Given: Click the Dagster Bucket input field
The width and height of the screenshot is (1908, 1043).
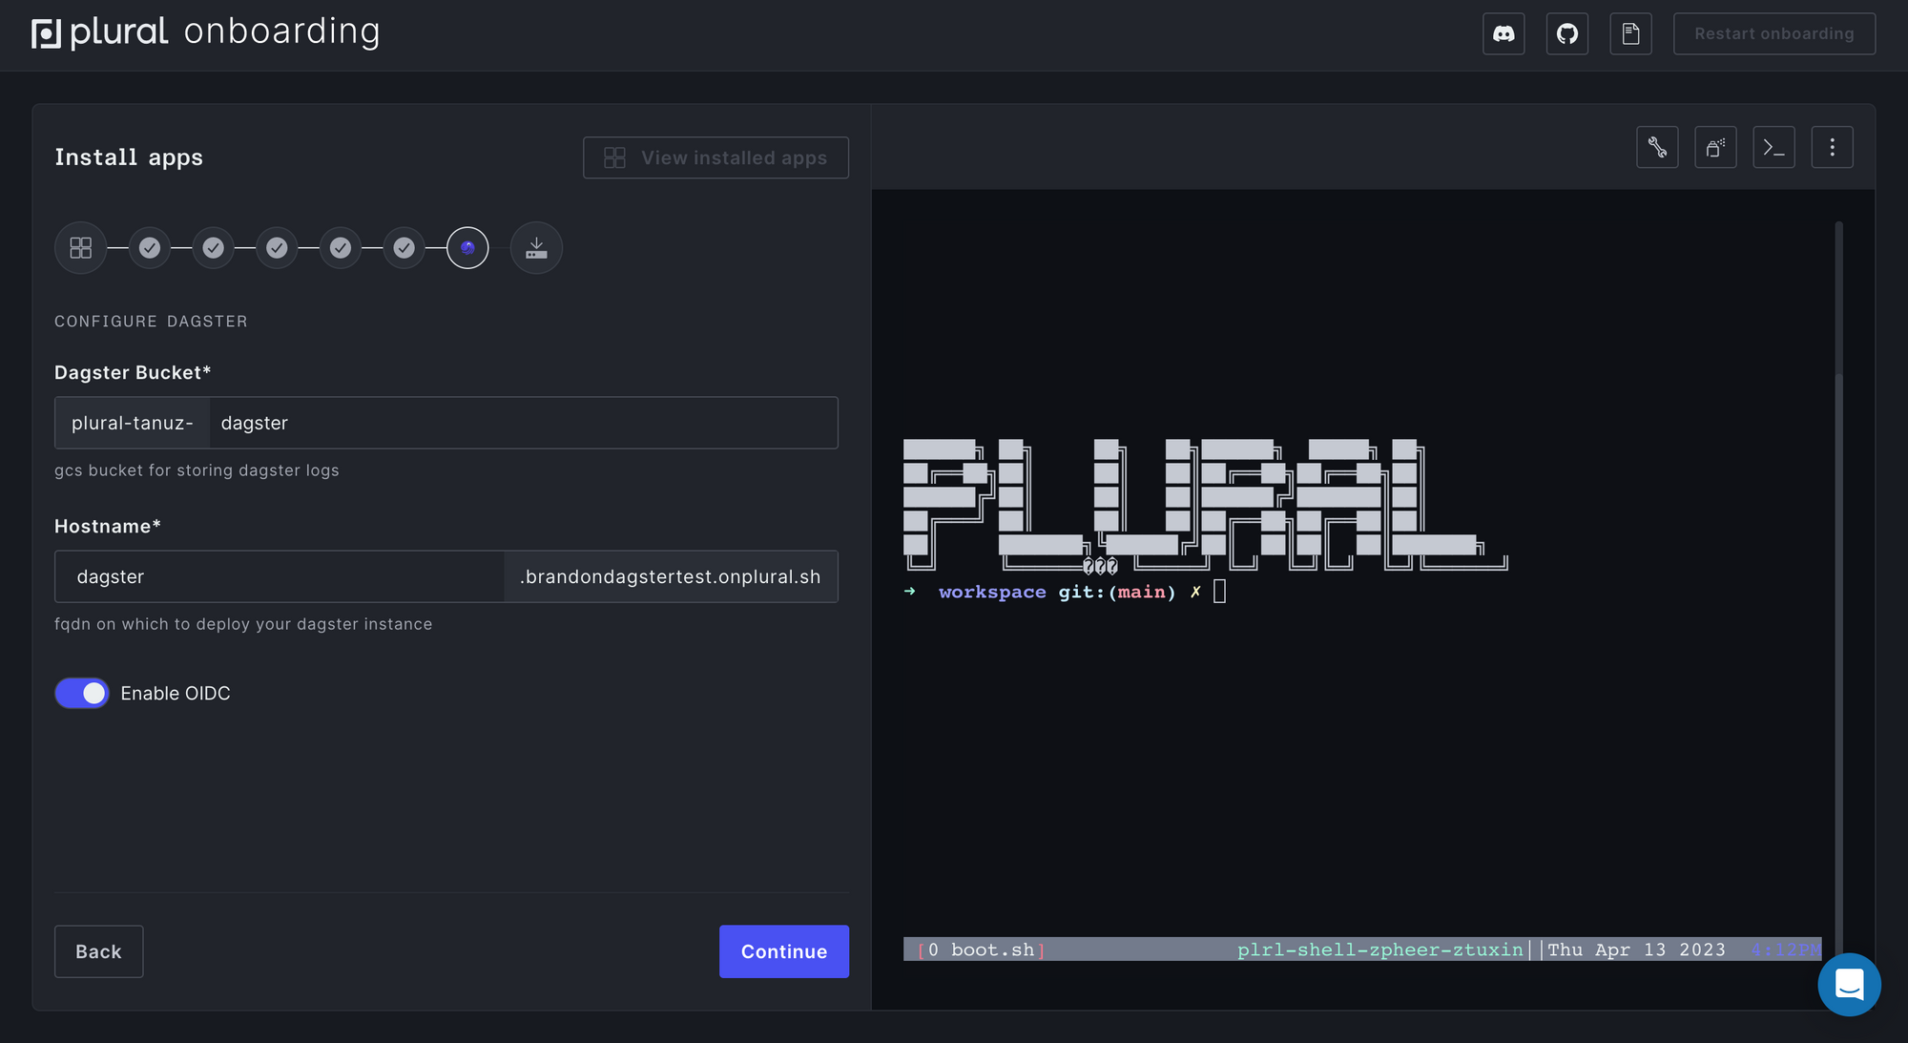Looking at the screenshot, I should click(x=523, y=423).
